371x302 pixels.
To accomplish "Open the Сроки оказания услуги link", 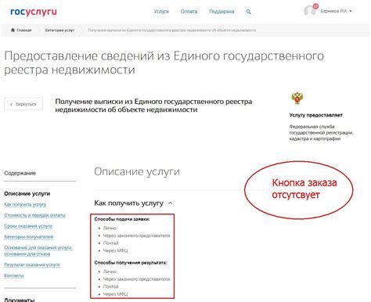I will click(x=28, y=226).
